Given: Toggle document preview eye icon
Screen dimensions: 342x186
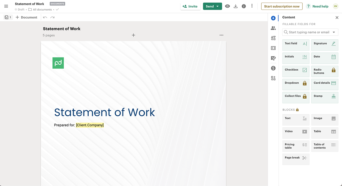Looking at the screenshot, I should (x=227, y=6).
